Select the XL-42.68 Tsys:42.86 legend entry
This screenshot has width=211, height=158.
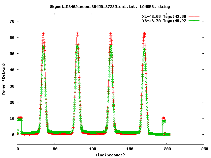[164, 16]
